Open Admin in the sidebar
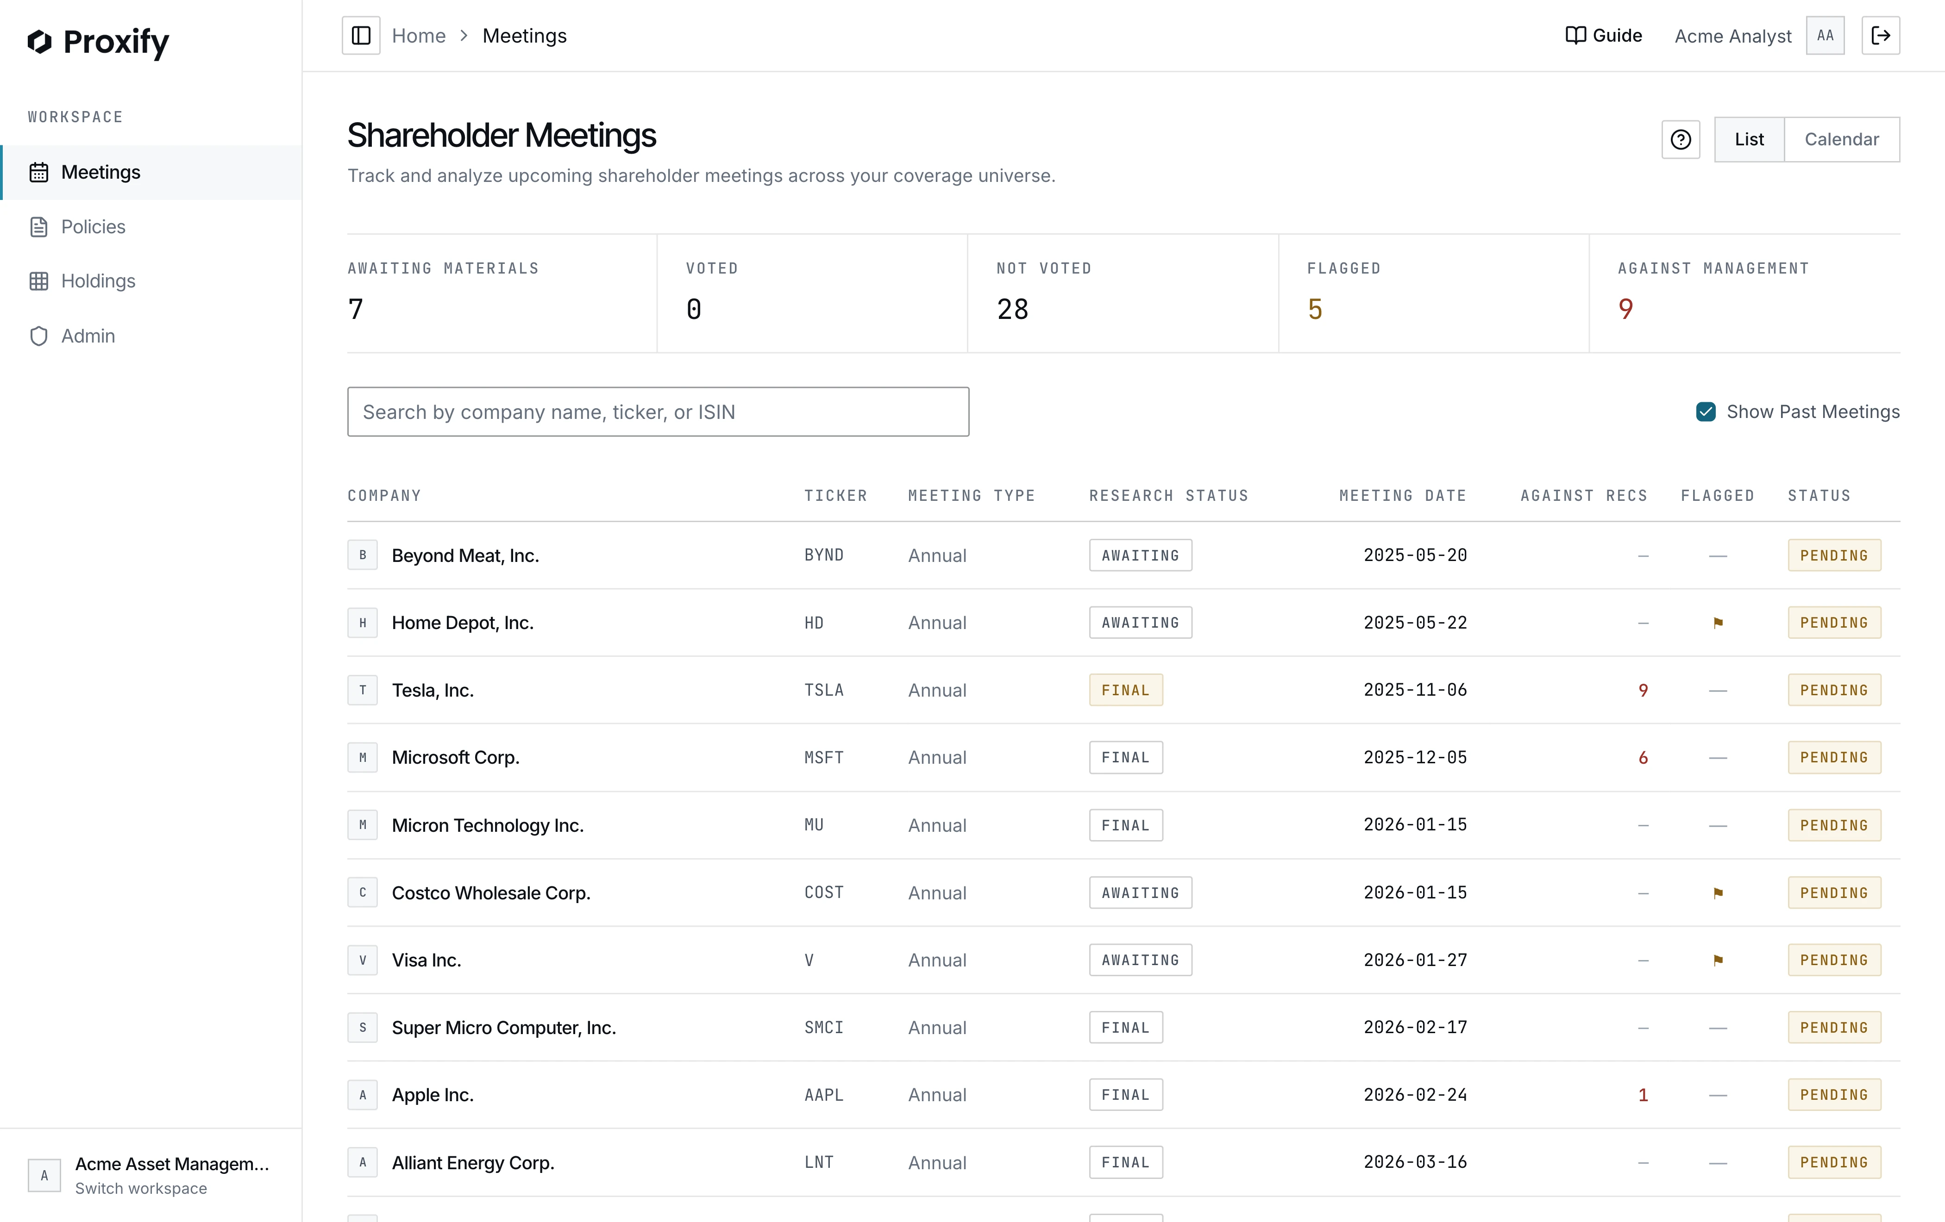The image size is (1945, 1222). (151, 336)
